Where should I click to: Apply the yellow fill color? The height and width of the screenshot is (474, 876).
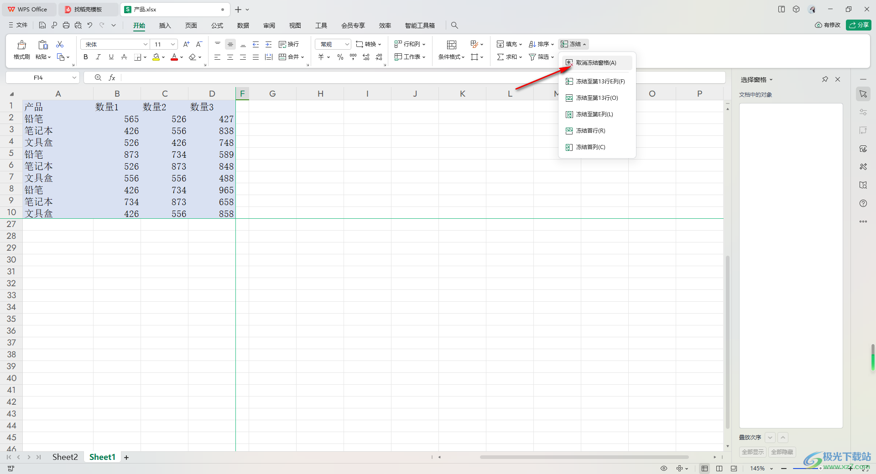[x=156, y=57]
